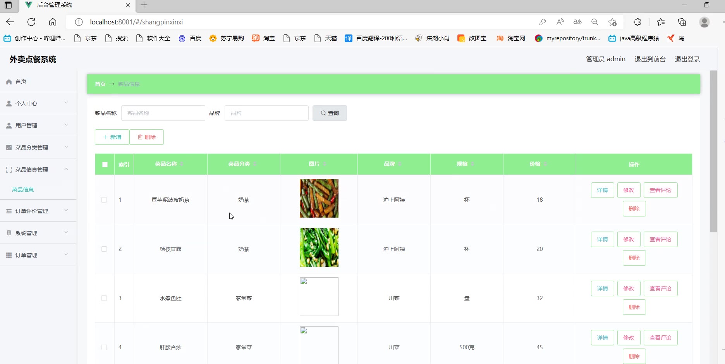The image size is (725, 364).
Task: Open the myrepository/trunk bookmark
Action: tap(567, 38)
